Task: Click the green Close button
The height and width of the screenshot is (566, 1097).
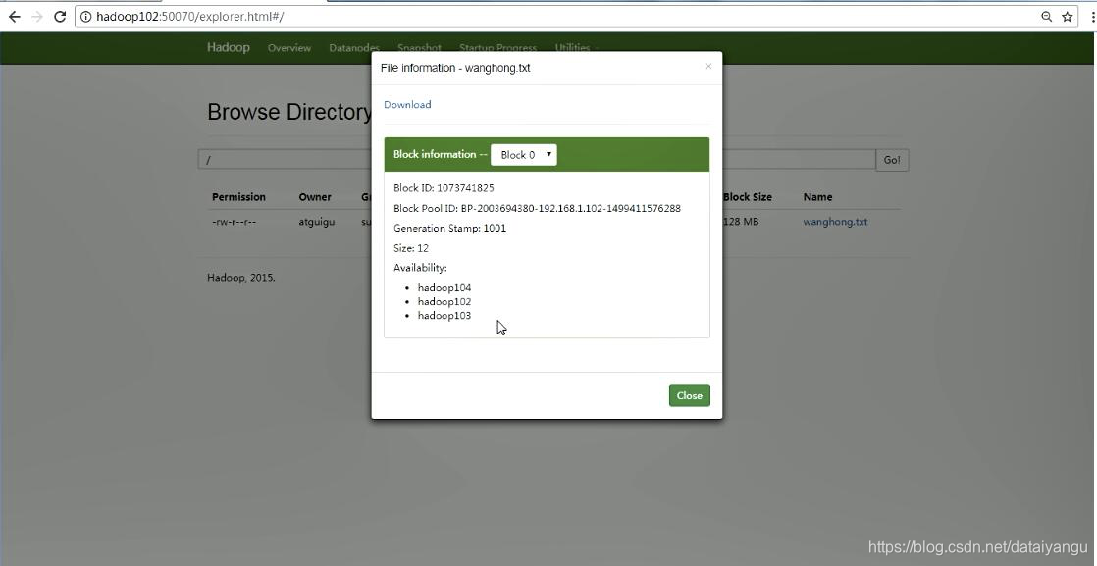Action: point(689,395)
